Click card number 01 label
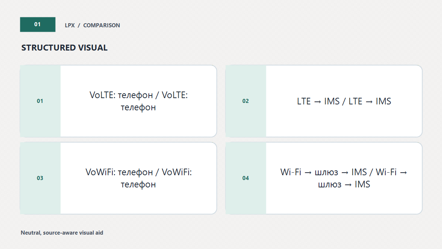Viewport: 442px width, 249px height. 40,101
